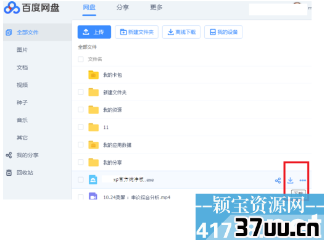Click the 全部文件 breadcrumb text
This screenshot has height=243, width=327.
(x=88, y=47)
